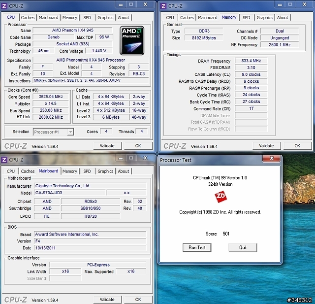
Task: Open the About tab in the Memory window
Action: coord(283,18)
